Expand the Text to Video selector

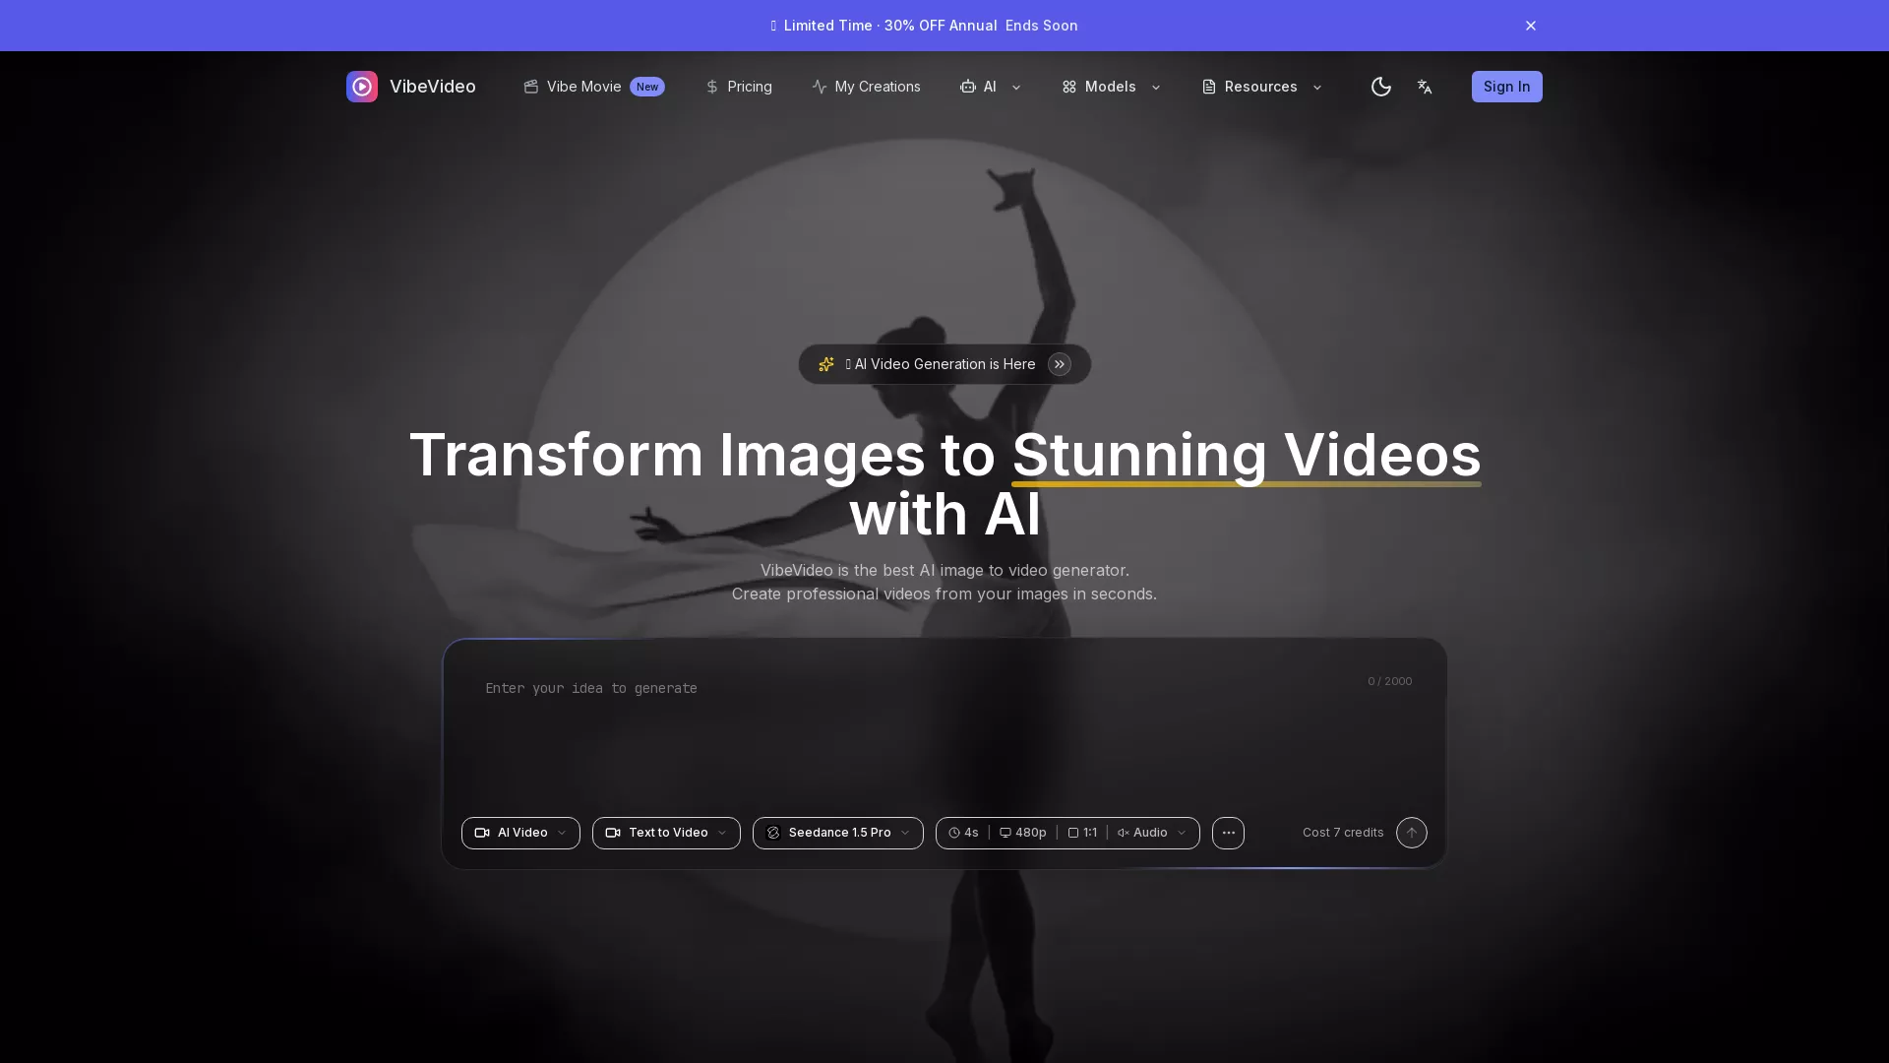(x=665, y=833)
